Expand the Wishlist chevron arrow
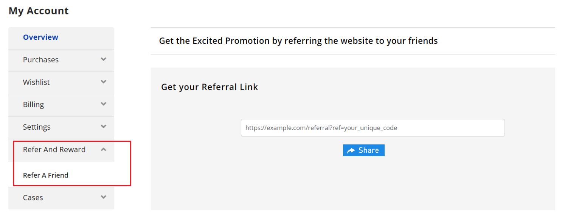Viewport: 565px width, 217px height. (x=104, y=82)
